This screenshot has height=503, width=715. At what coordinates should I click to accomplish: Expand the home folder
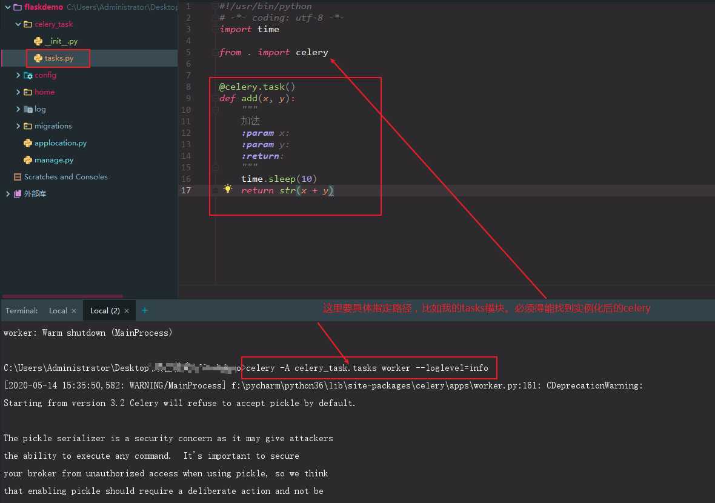click(x=18, y=92)
